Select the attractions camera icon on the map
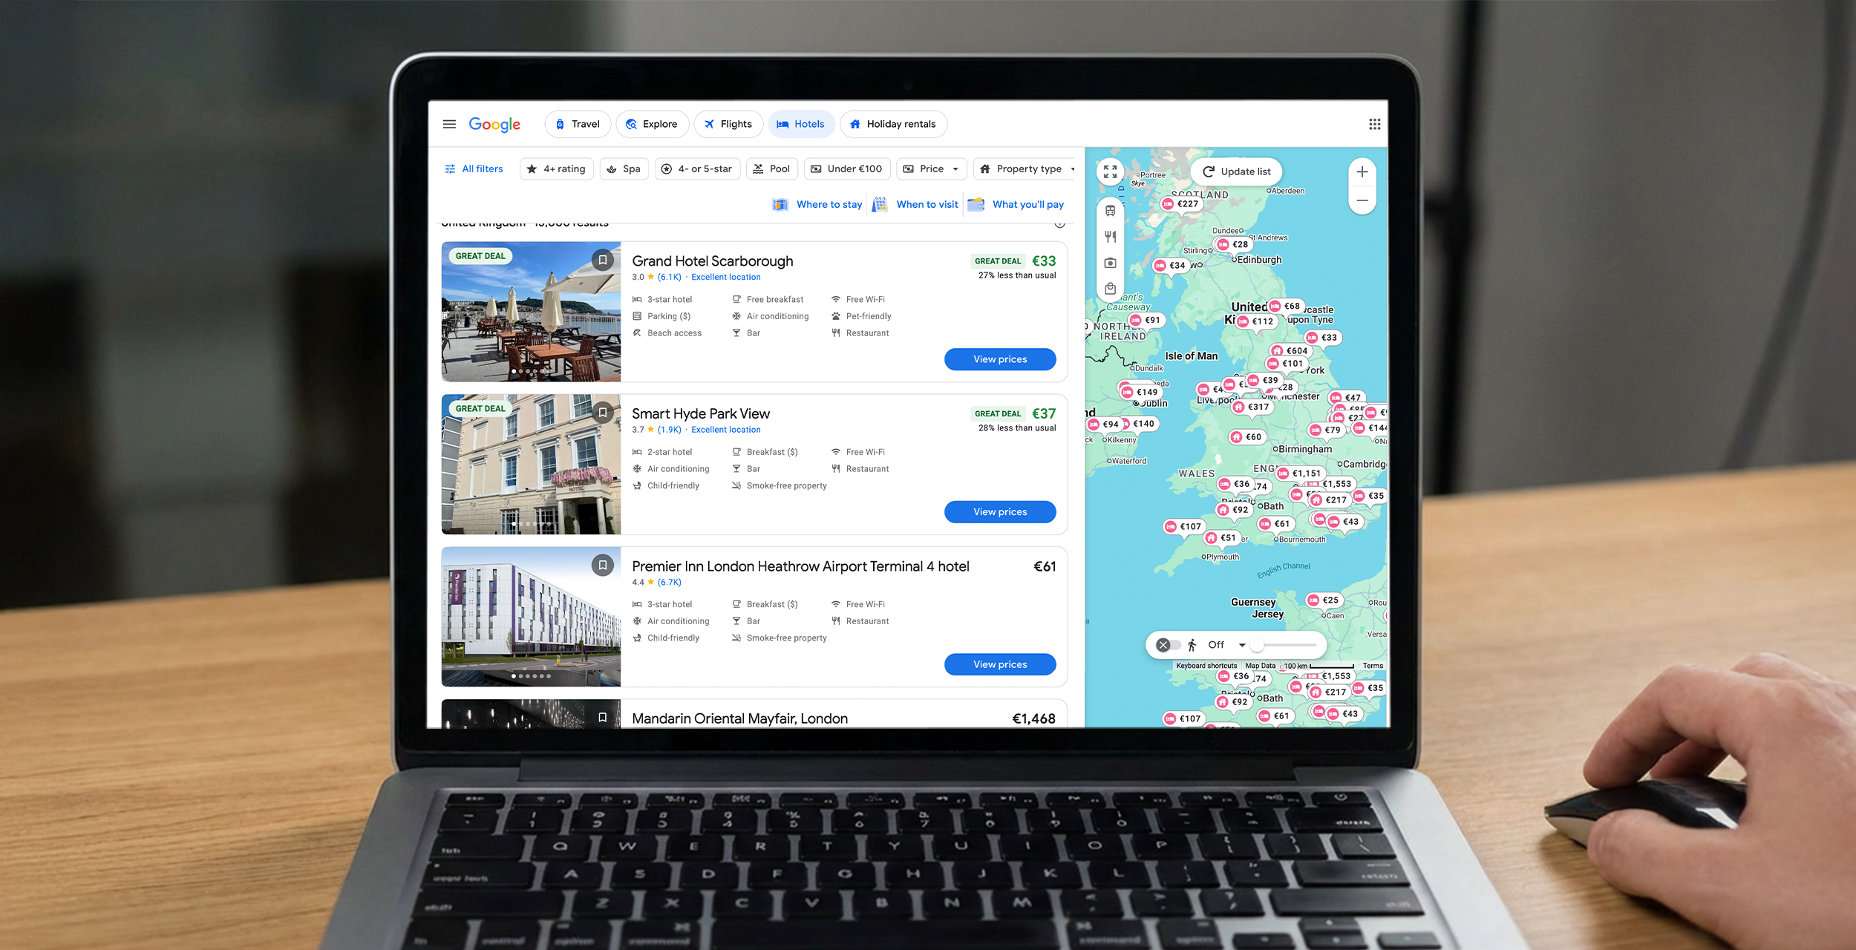The height and width of the screenshot is (950, 1856). 1110,263
